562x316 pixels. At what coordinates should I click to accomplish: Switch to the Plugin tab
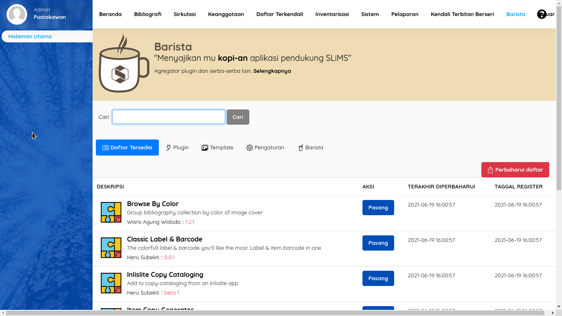click(177, 148)
